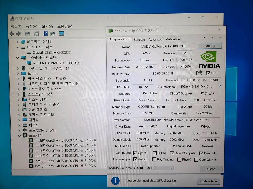This screenshot has height=189, width=253.
Task: Open GPU-Z hamburger menu icon
Action: pos(221,37)
